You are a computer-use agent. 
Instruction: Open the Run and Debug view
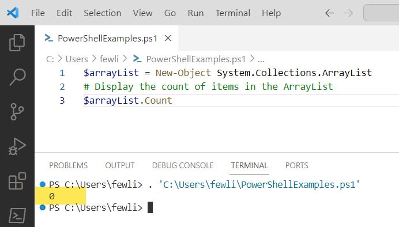coord(17,146)
